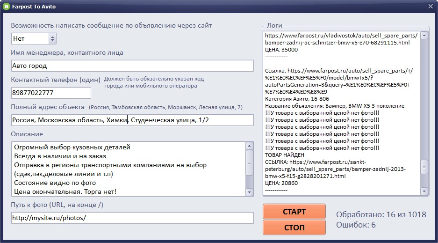Click the Логи group label
The image size is (438, 243).
coord(274,25)
